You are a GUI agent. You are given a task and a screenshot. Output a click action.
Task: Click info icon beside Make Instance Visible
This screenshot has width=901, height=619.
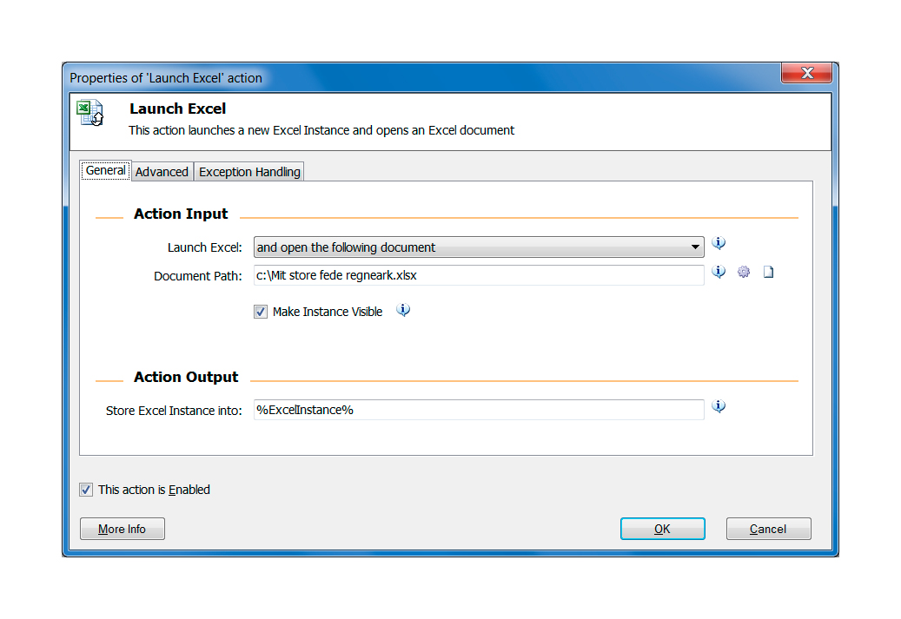(x=403, y=310)
